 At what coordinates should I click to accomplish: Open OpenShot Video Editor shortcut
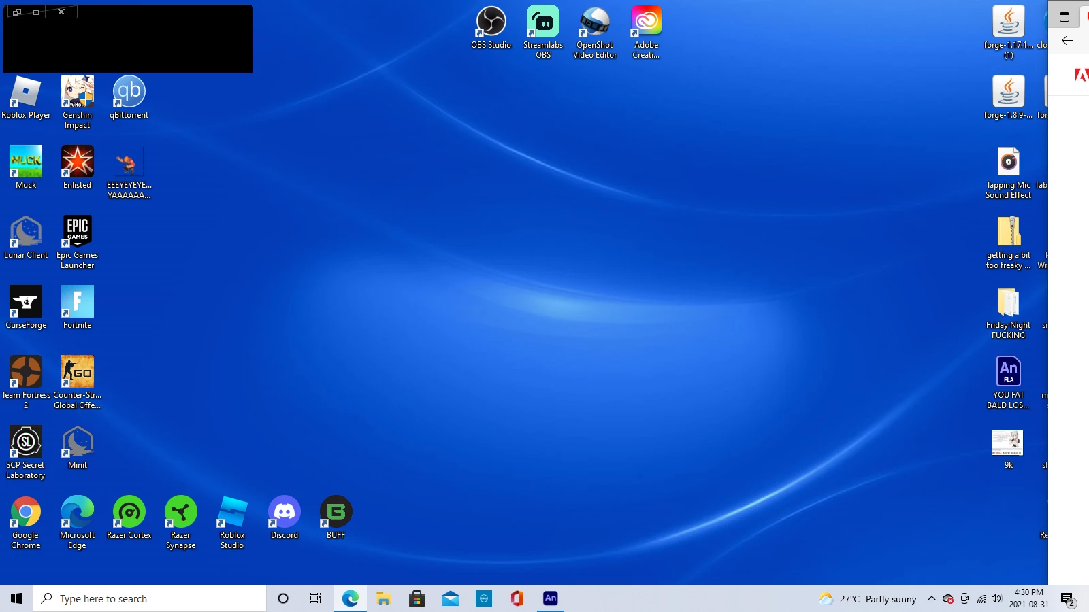click(595, 32)
